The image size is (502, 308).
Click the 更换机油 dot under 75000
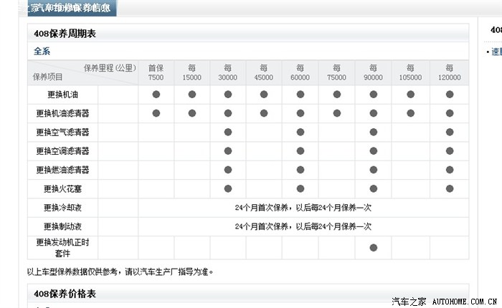click(337, 95)
